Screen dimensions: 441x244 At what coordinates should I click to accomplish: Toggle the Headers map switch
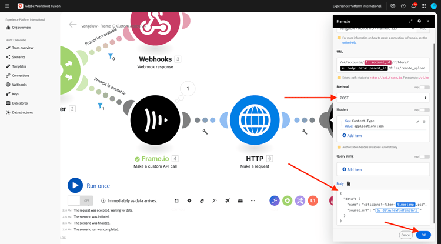pyautogui.click(x=425, y=110)
